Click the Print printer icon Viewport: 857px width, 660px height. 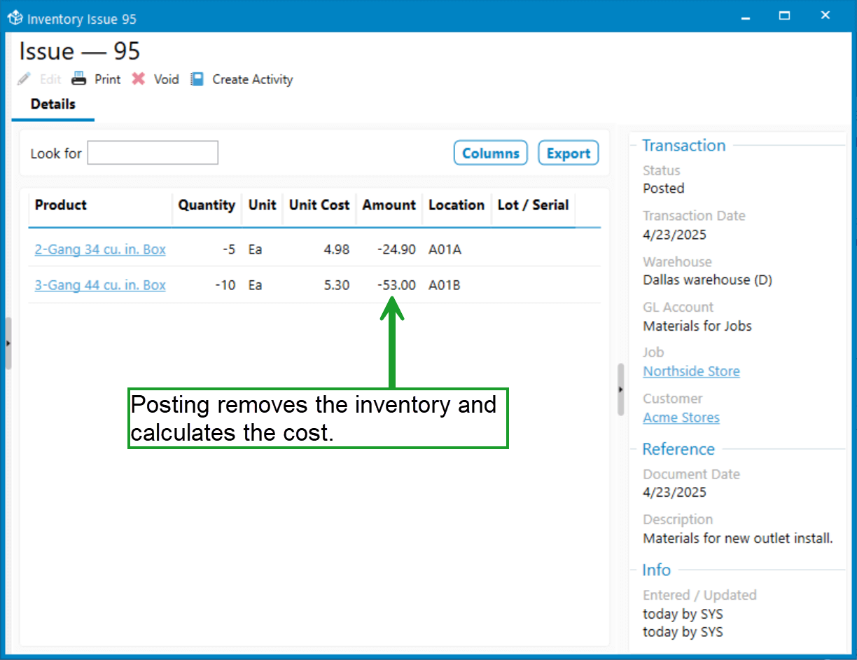pyautogui.click(x=79, y=79)
